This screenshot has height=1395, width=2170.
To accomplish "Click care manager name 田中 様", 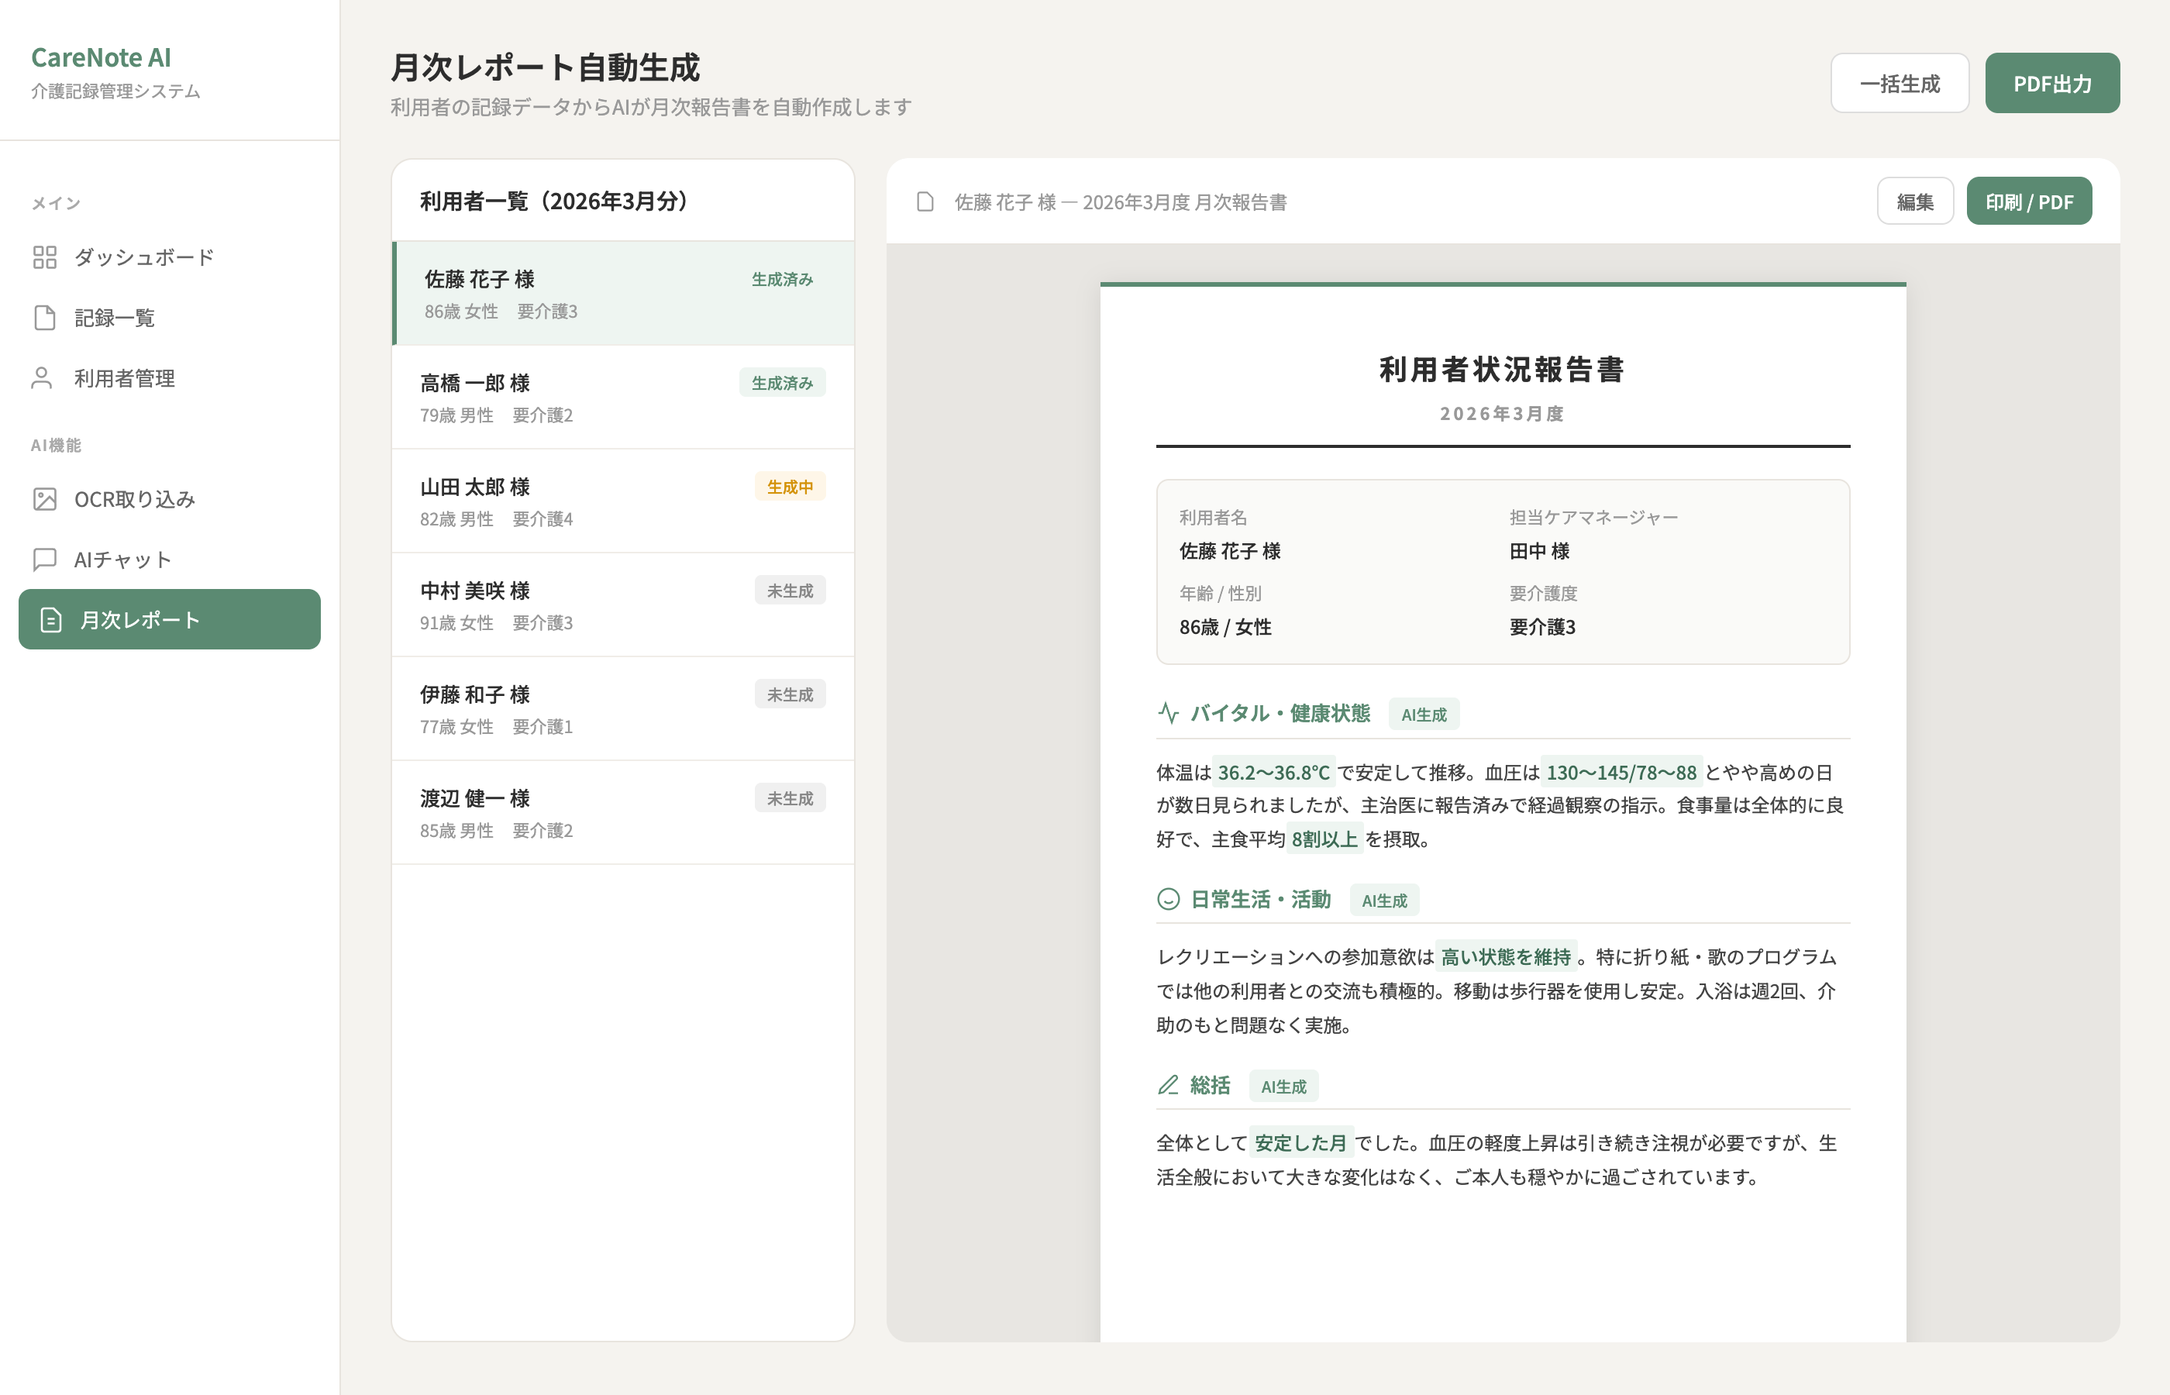I will click(x=1538, y=551).
